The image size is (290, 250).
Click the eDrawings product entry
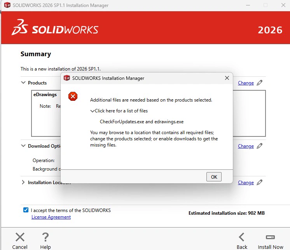click(45, 95)
